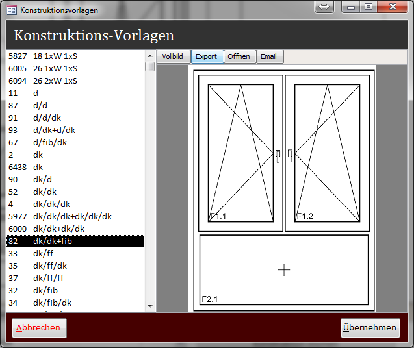414x348 pixels.
Task: Select window pane F1.2 in the preview
Action: click(x=327, y=153)
